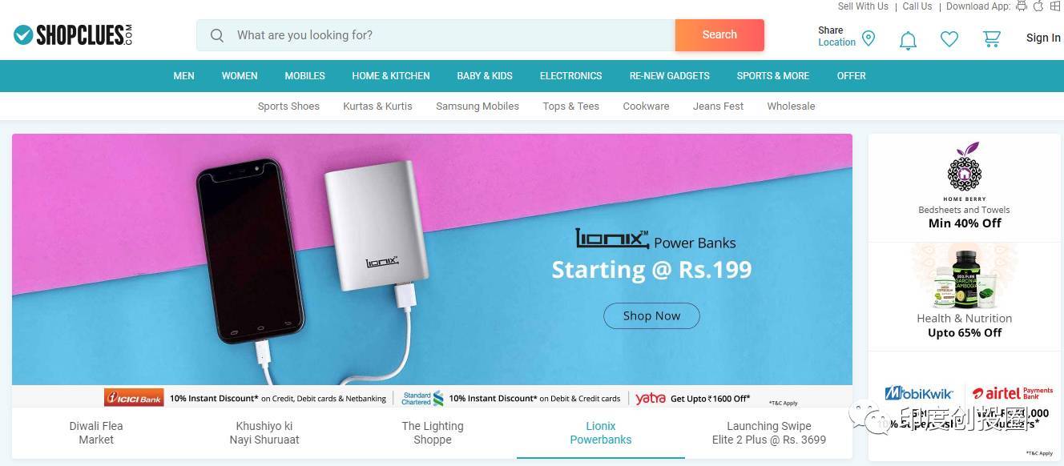Open the location pin icon
This screenshot has height=466, width=1064.
click(869, 38)
